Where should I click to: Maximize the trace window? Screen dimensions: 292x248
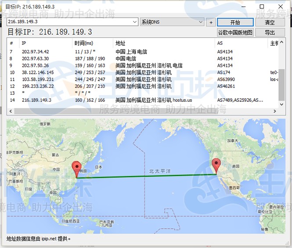tap(262, 7)
